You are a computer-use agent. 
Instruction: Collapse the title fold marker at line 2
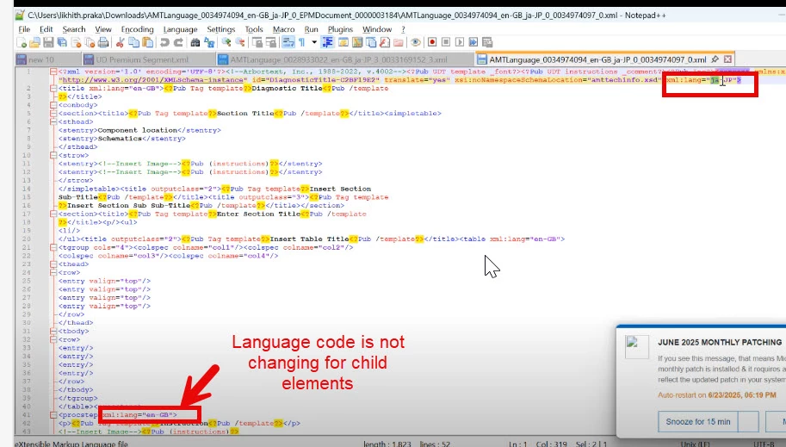(x=53, y=89)
